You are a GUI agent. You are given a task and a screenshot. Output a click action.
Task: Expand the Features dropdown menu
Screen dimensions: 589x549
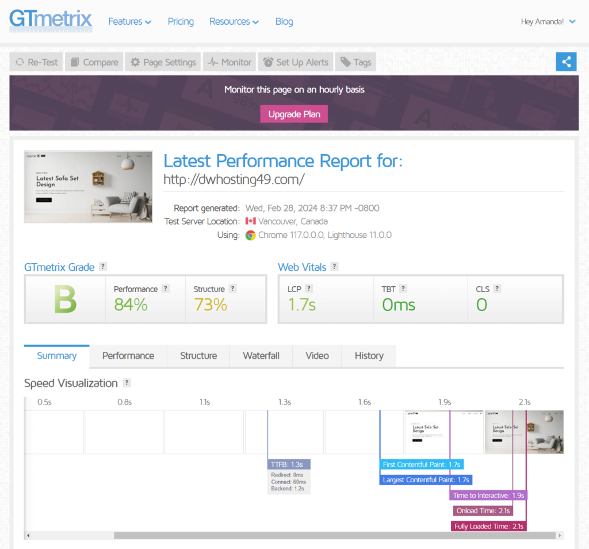[x=129, y=22]
